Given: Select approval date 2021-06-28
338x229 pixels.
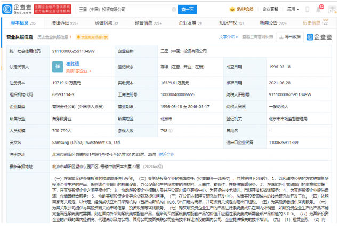Looking at the screenshot, I should click(279, 83).
